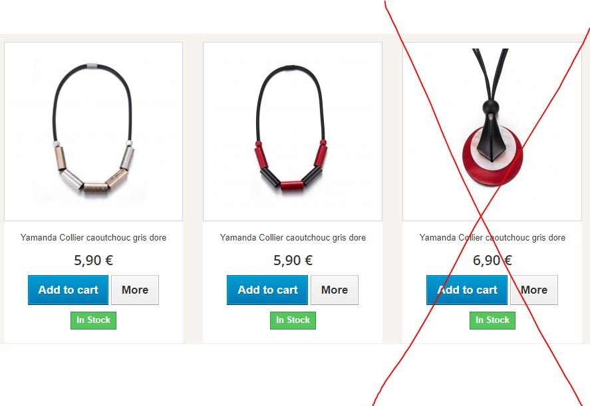
Task: Click the 5,90 € price of red-black necklace
Action: point(293,260)
